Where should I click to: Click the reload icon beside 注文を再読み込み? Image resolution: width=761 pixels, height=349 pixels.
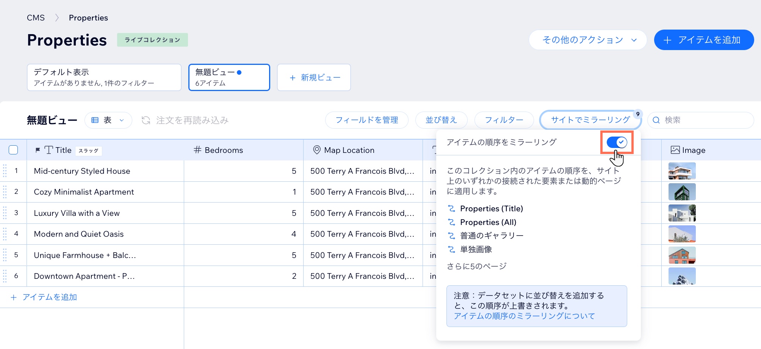pos(146,120)
